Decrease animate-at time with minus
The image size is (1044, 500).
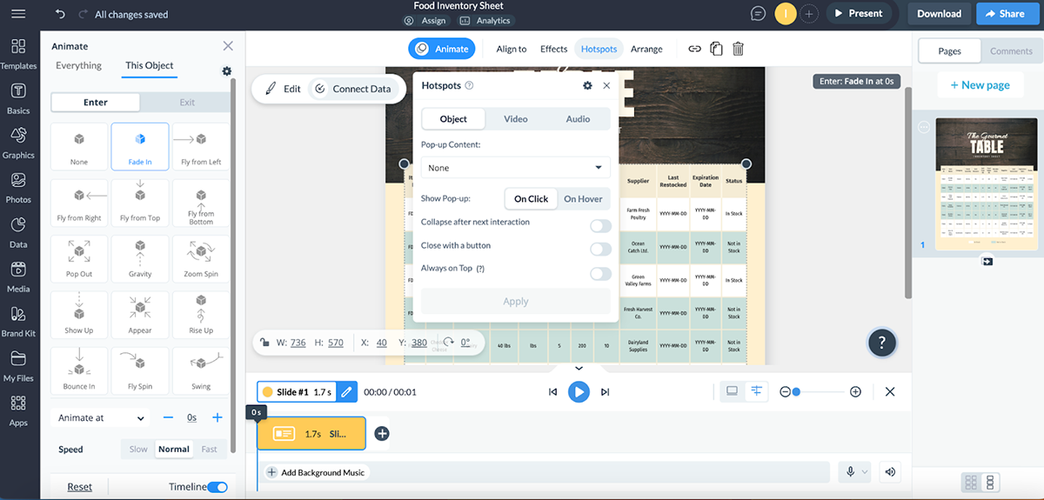point(168,418)
